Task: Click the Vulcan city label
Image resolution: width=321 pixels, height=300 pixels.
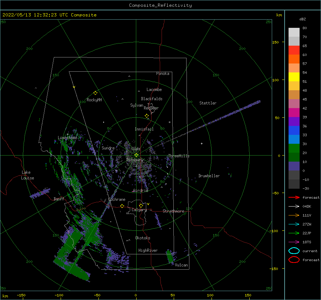Action: click(x=182, y=265)
